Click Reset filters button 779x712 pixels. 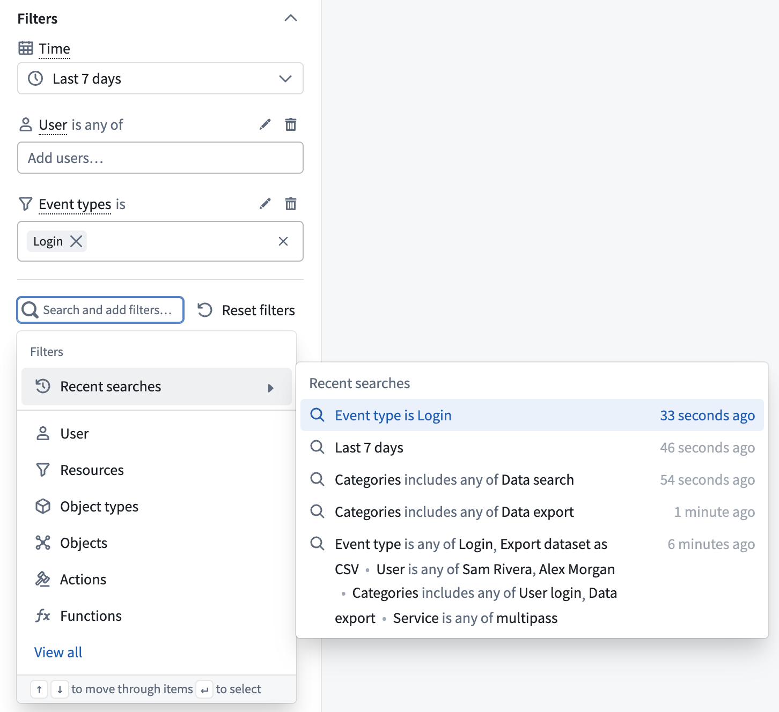pos(246,310)
